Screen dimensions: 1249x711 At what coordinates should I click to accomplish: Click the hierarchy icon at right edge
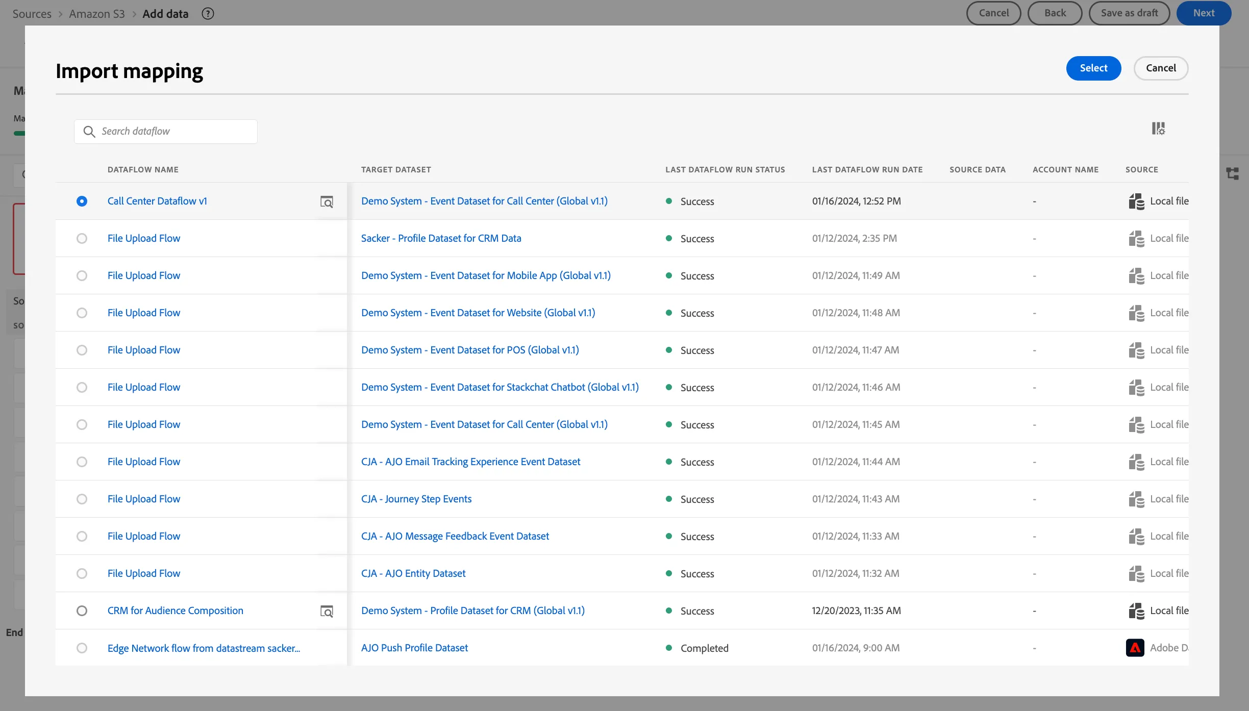point(1233,173)
